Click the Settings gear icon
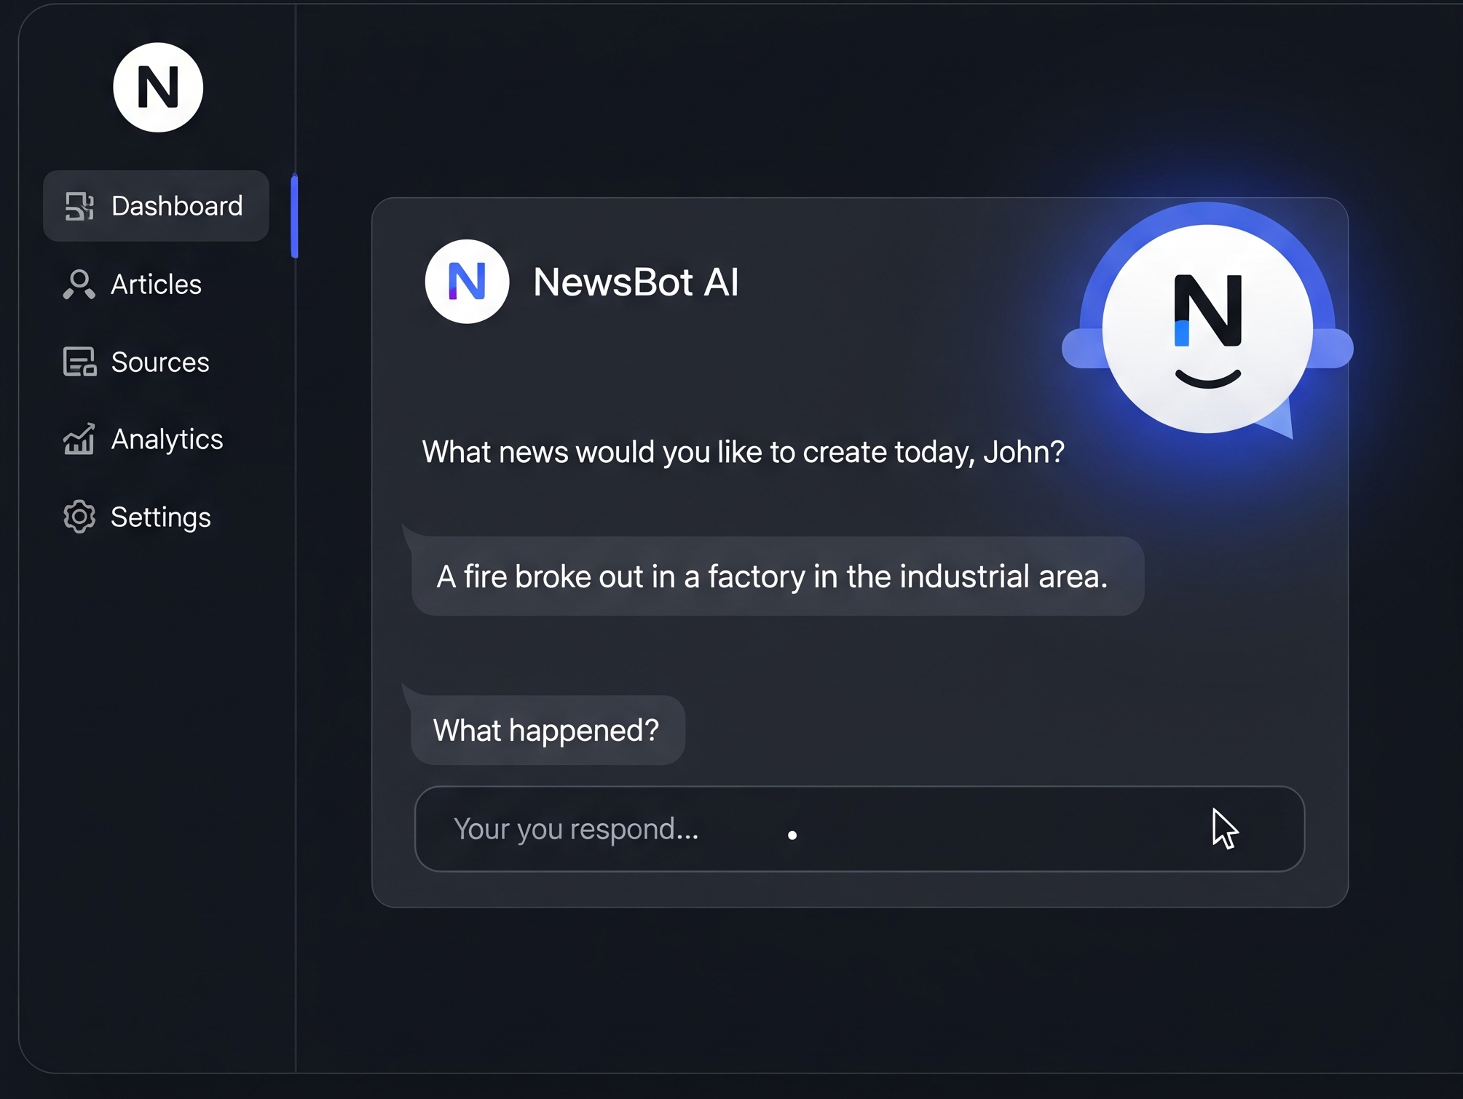This screenshot has width=1463, height=1099. 79,517
